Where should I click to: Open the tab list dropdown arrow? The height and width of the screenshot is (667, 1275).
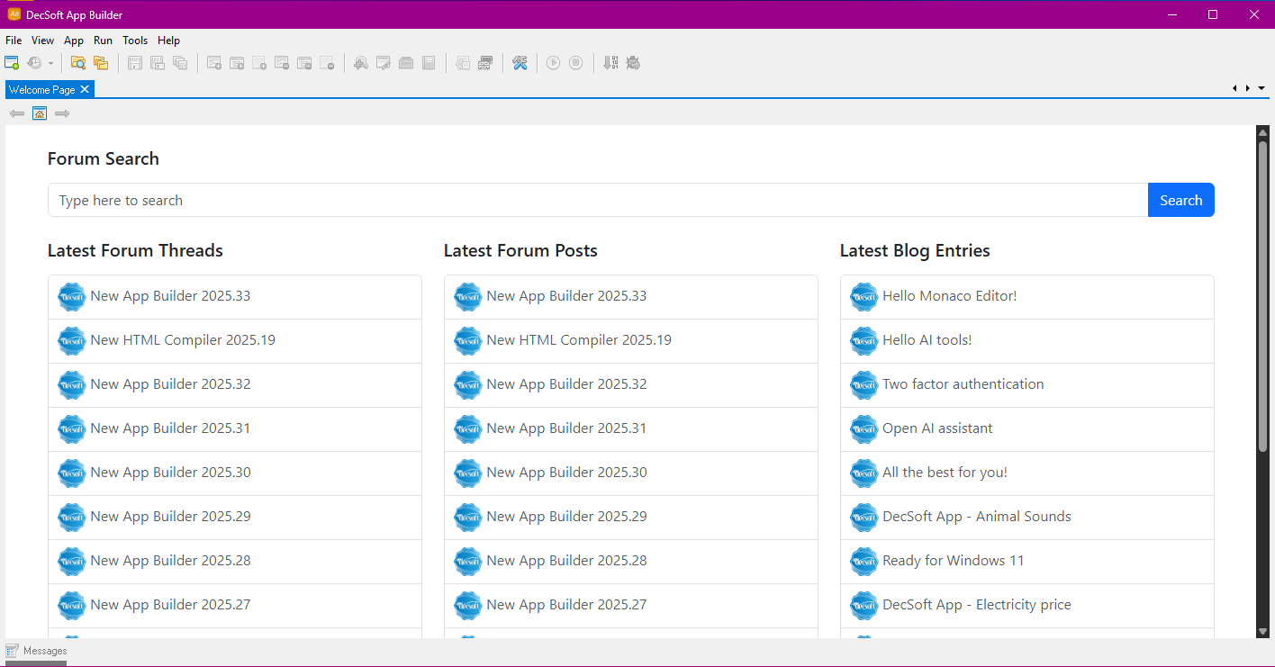pyautogui.click(x=1261, y=88)
